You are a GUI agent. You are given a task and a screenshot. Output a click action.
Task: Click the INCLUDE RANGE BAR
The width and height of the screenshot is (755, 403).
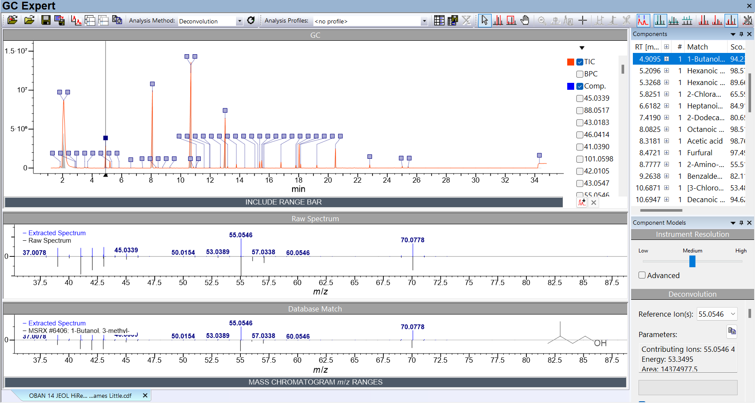coord(283,202)
